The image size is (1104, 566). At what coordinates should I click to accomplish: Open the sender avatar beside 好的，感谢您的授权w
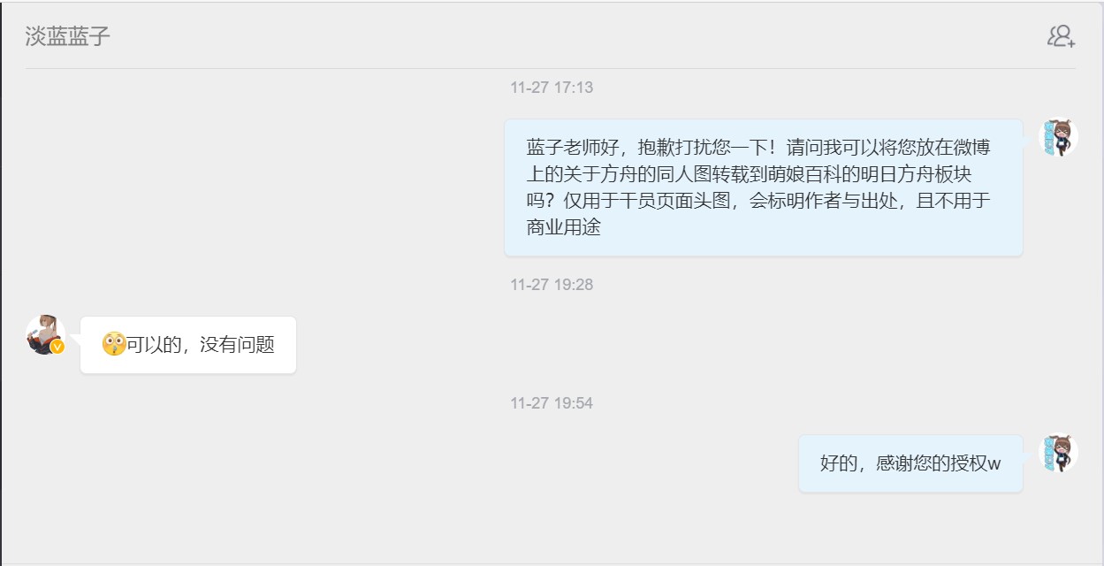coord(1058,453)
